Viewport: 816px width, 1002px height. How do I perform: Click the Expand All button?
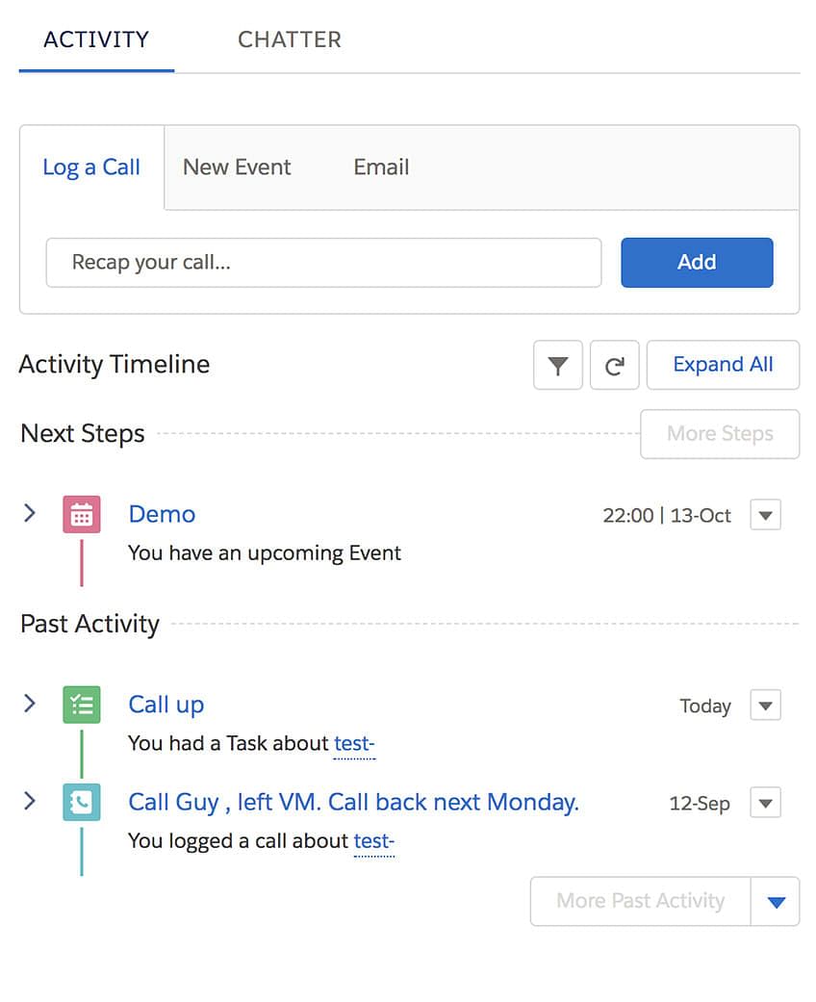click(x=723, y=365)
